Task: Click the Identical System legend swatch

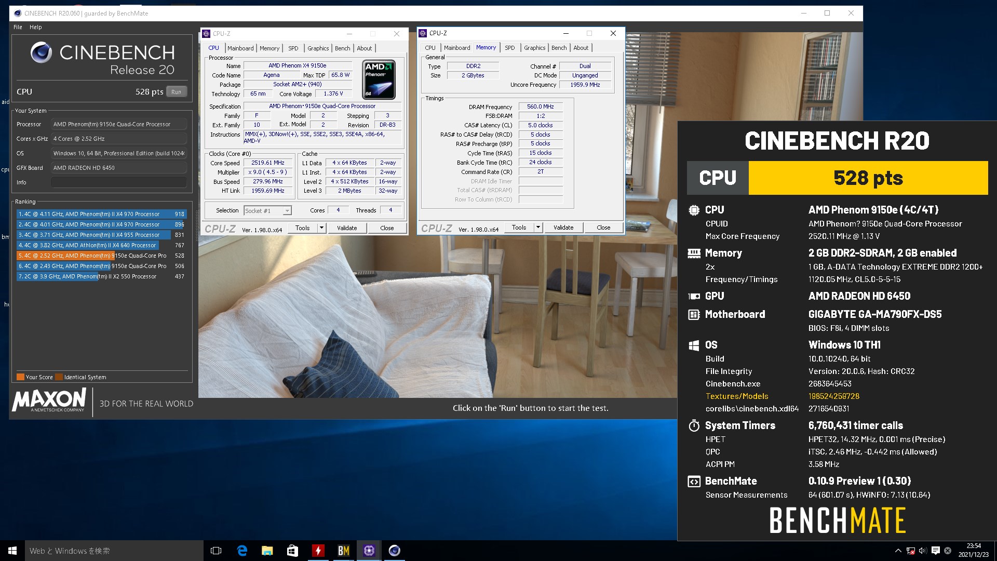Action: coord(59,377)
